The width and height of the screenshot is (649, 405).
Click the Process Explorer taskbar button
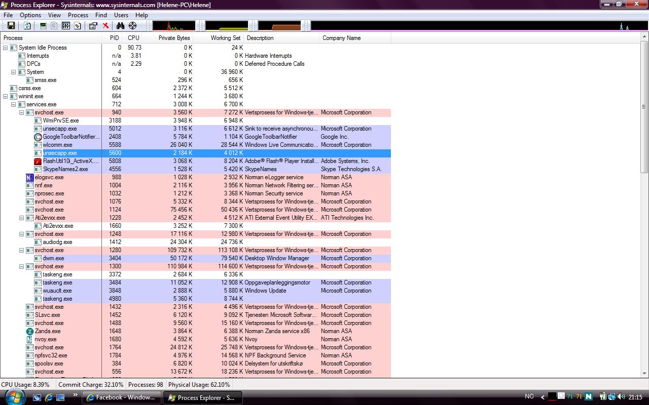[x=202, y=397]
